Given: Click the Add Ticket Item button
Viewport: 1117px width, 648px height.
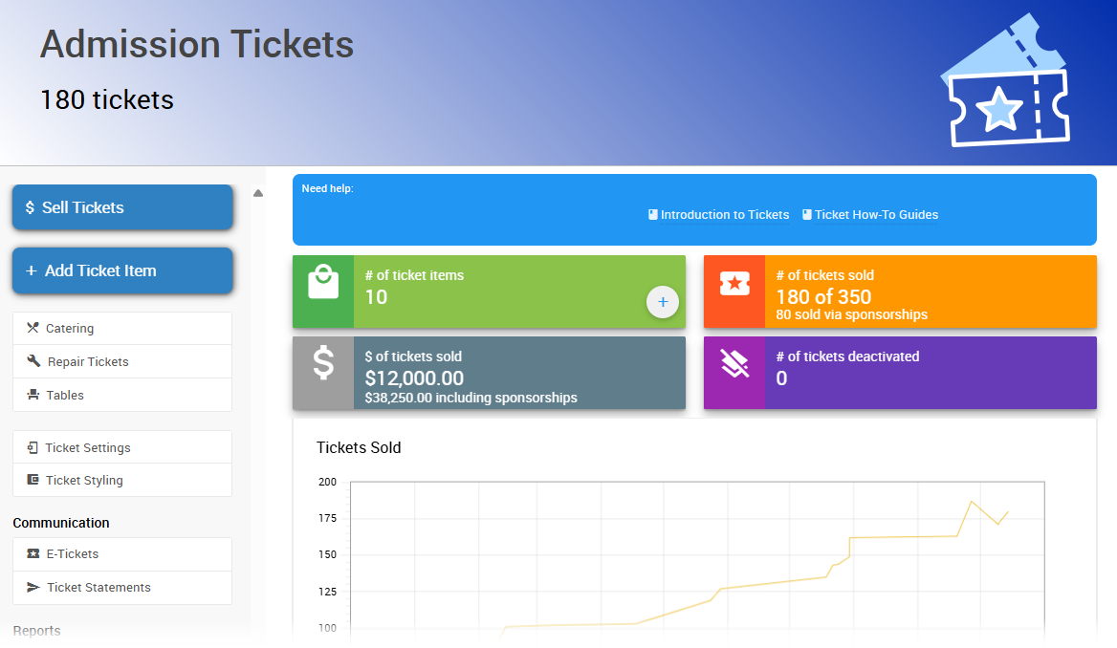Looking at the screenshot, I should pyautogui.click(x=122, y=270).
